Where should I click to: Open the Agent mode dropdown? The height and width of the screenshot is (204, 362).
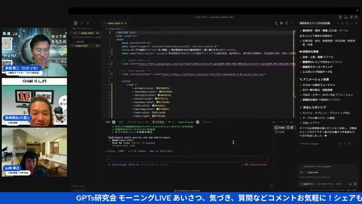tap(308, 184)
